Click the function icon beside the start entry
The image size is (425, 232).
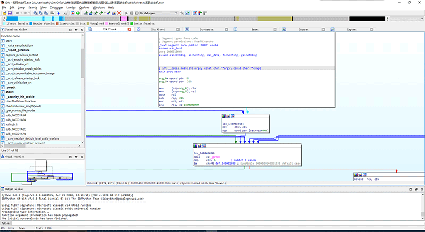pos(3,40)
